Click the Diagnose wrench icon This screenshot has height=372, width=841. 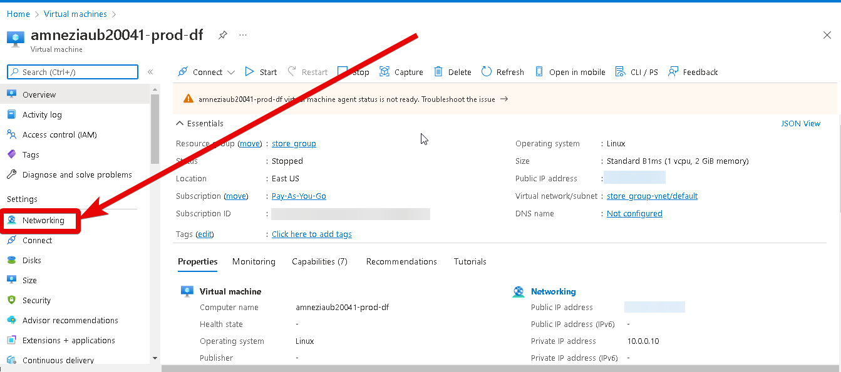coord(11,174)
